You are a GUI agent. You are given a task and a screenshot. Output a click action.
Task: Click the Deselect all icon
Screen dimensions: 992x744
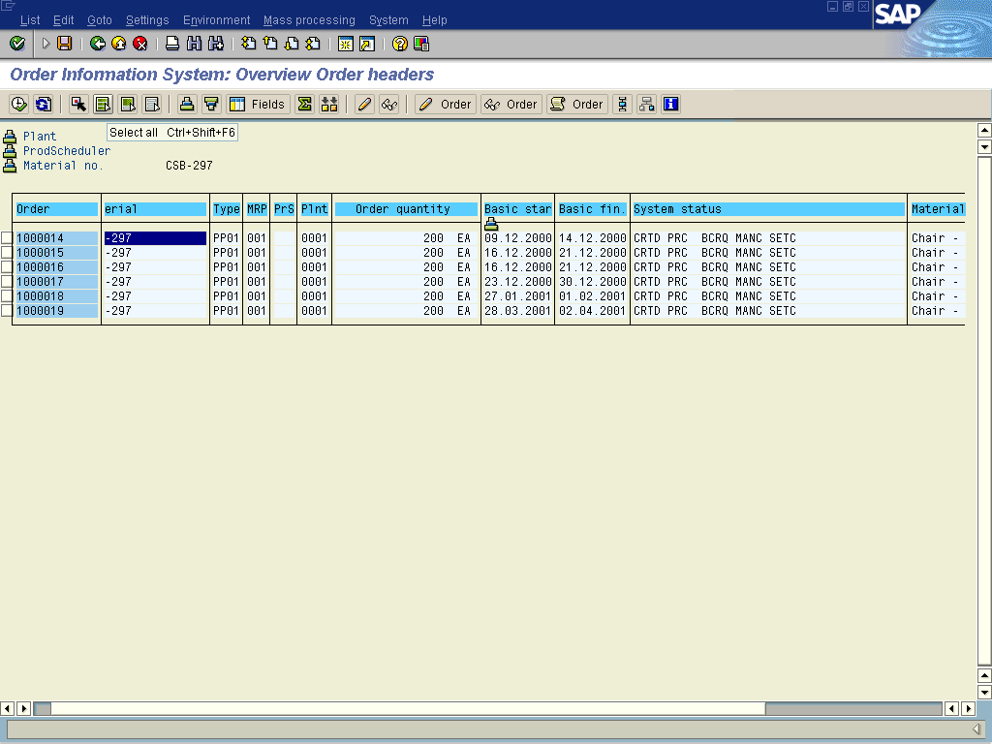point(152,105)
